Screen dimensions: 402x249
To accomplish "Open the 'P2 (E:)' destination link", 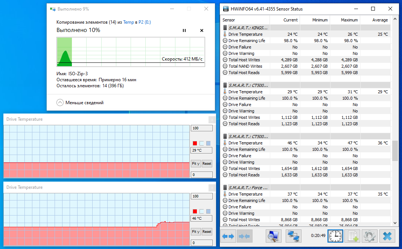I will coord(145,22).
